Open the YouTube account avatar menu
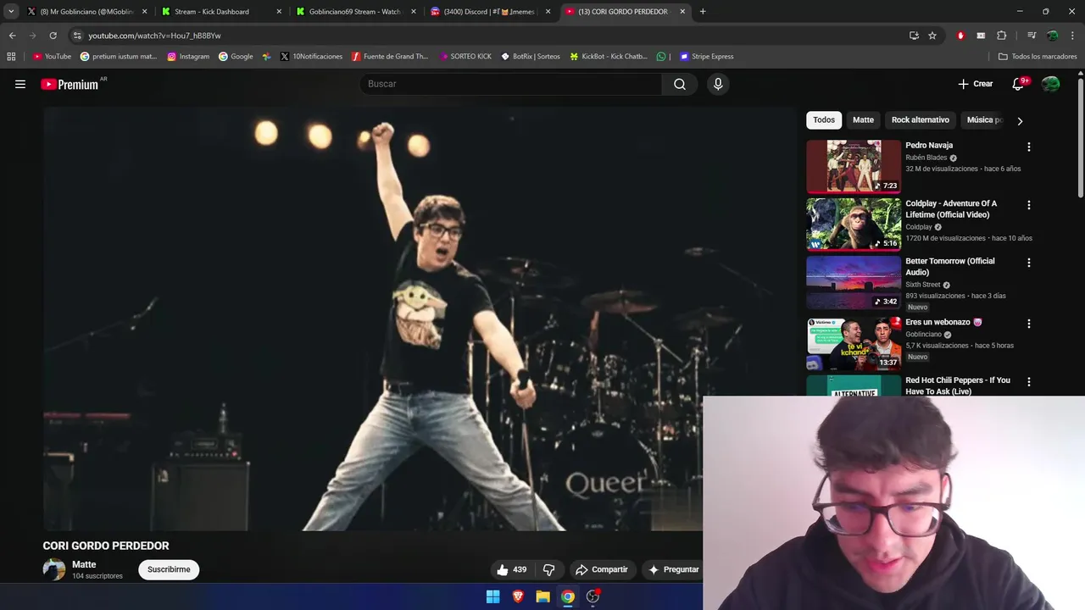Image resolution: width=1085 pixels, height=610 pixels. (x=1051, y=84)
